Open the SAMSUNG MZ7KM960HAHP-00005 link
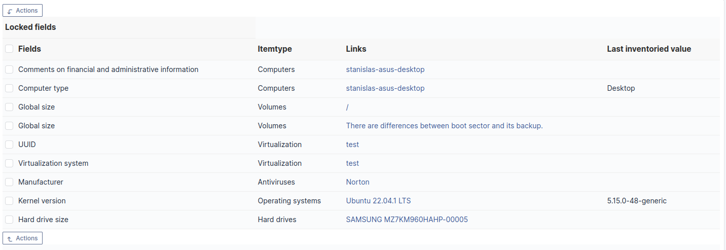 coord(407,220)
